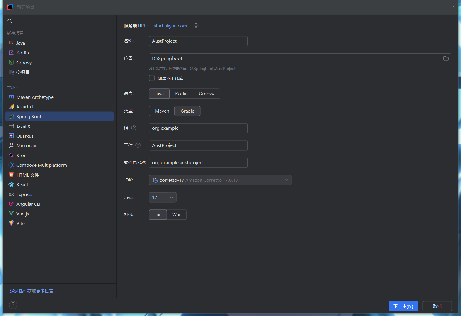Select Jar packaging
The image size is (461, 316).
[158, 215]
